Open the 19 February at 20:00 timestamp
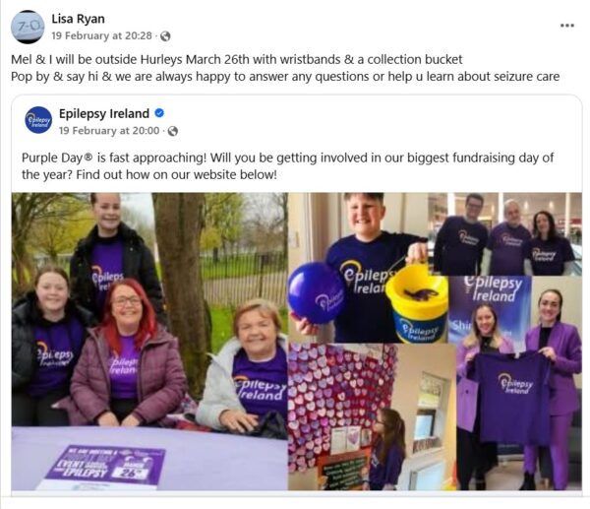The image size is (590, 509). click(109, 131)
